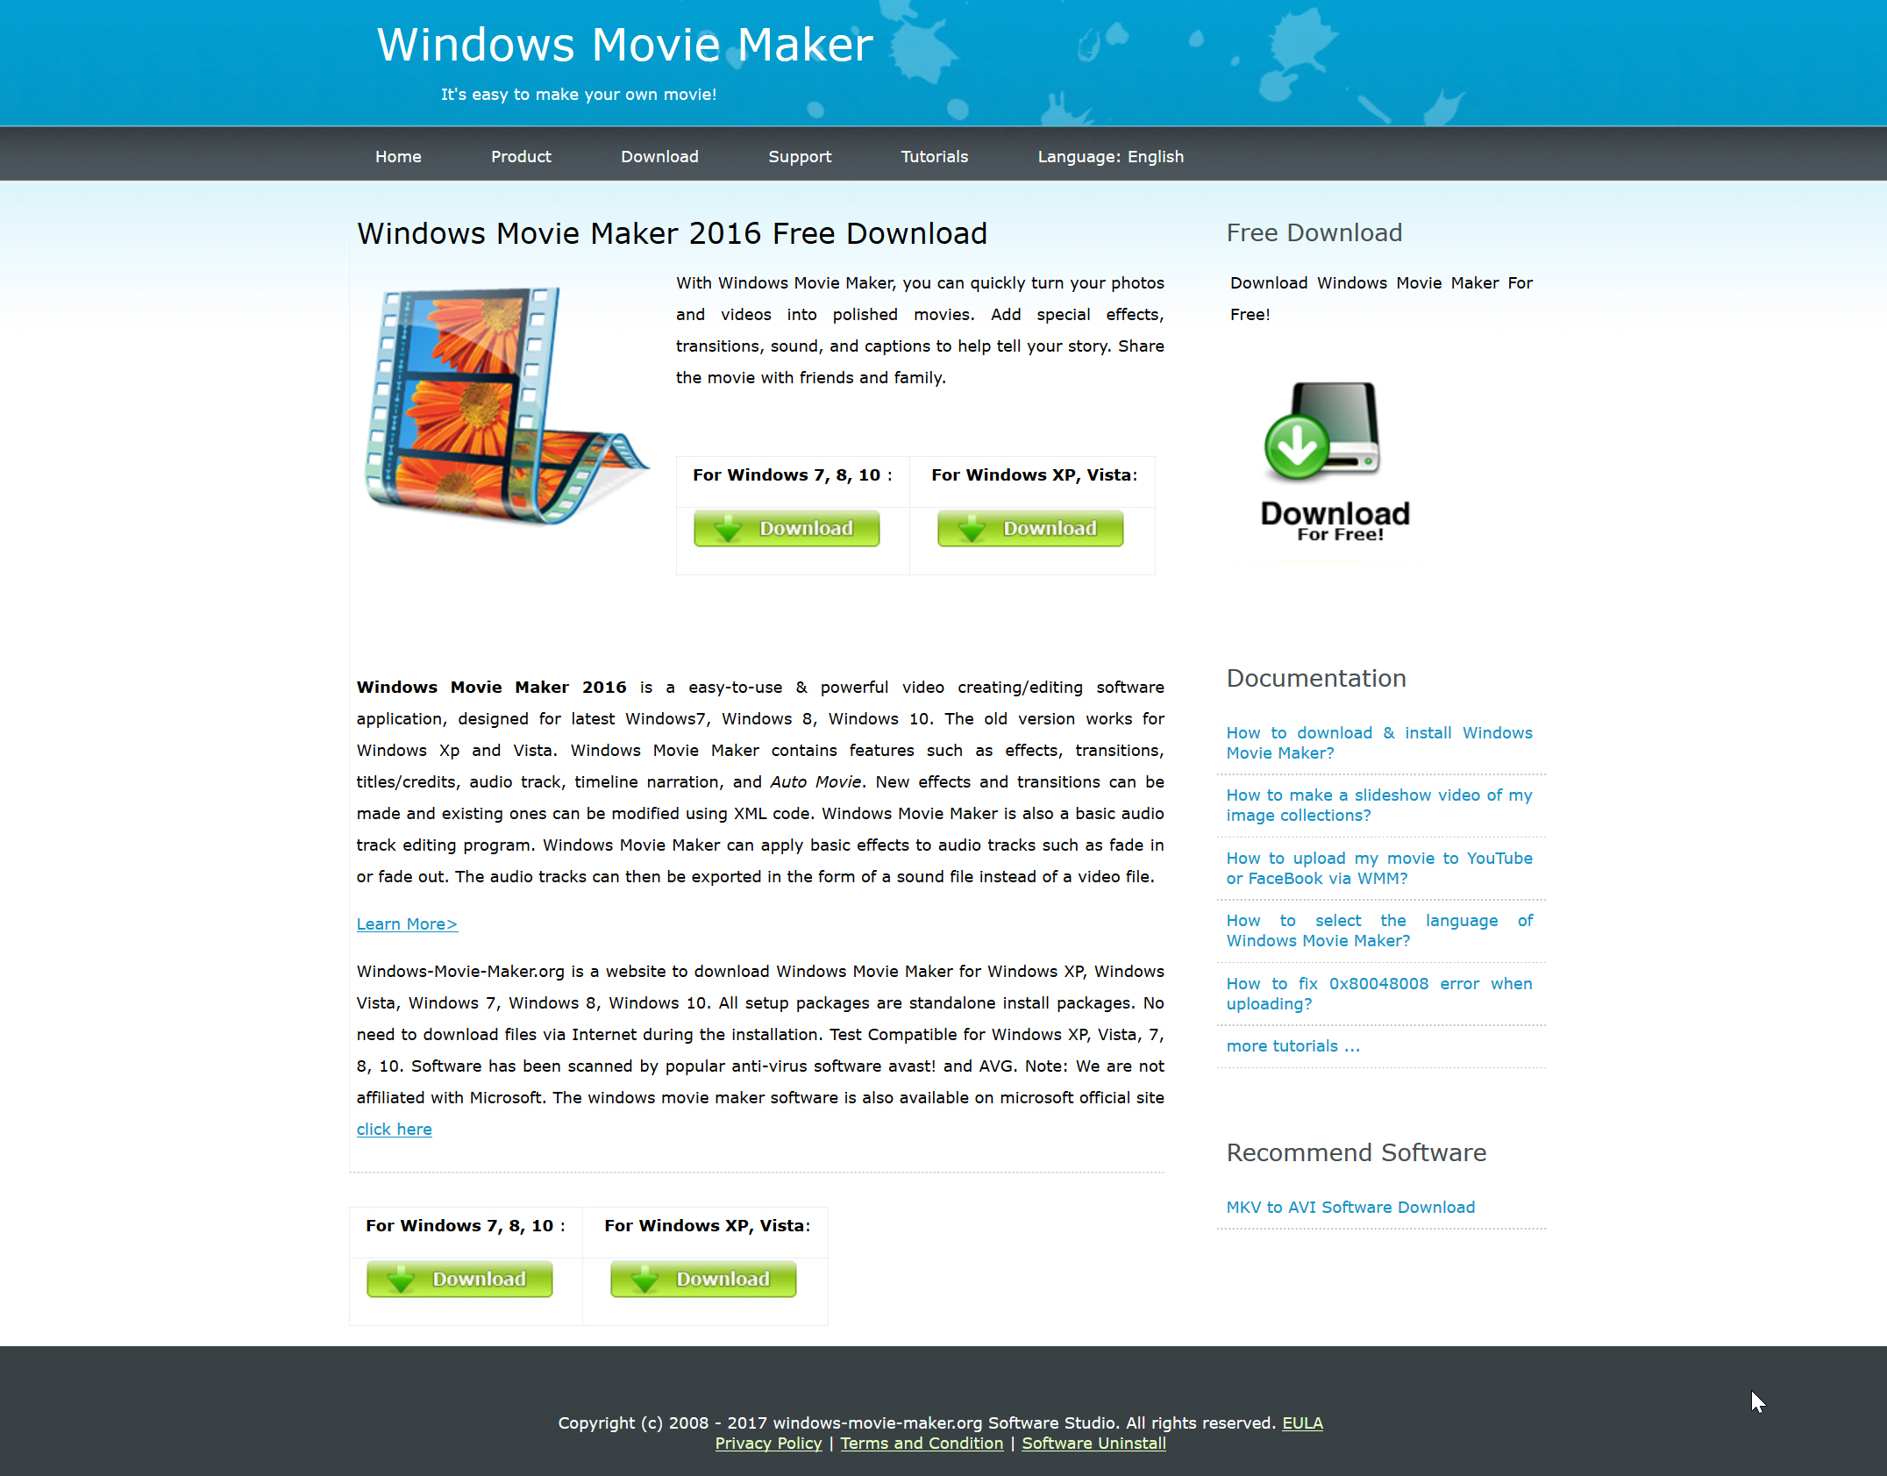Screen dimensions: 1887x1476
Task: Open the Download navigation tab
Action: point(660,154)
